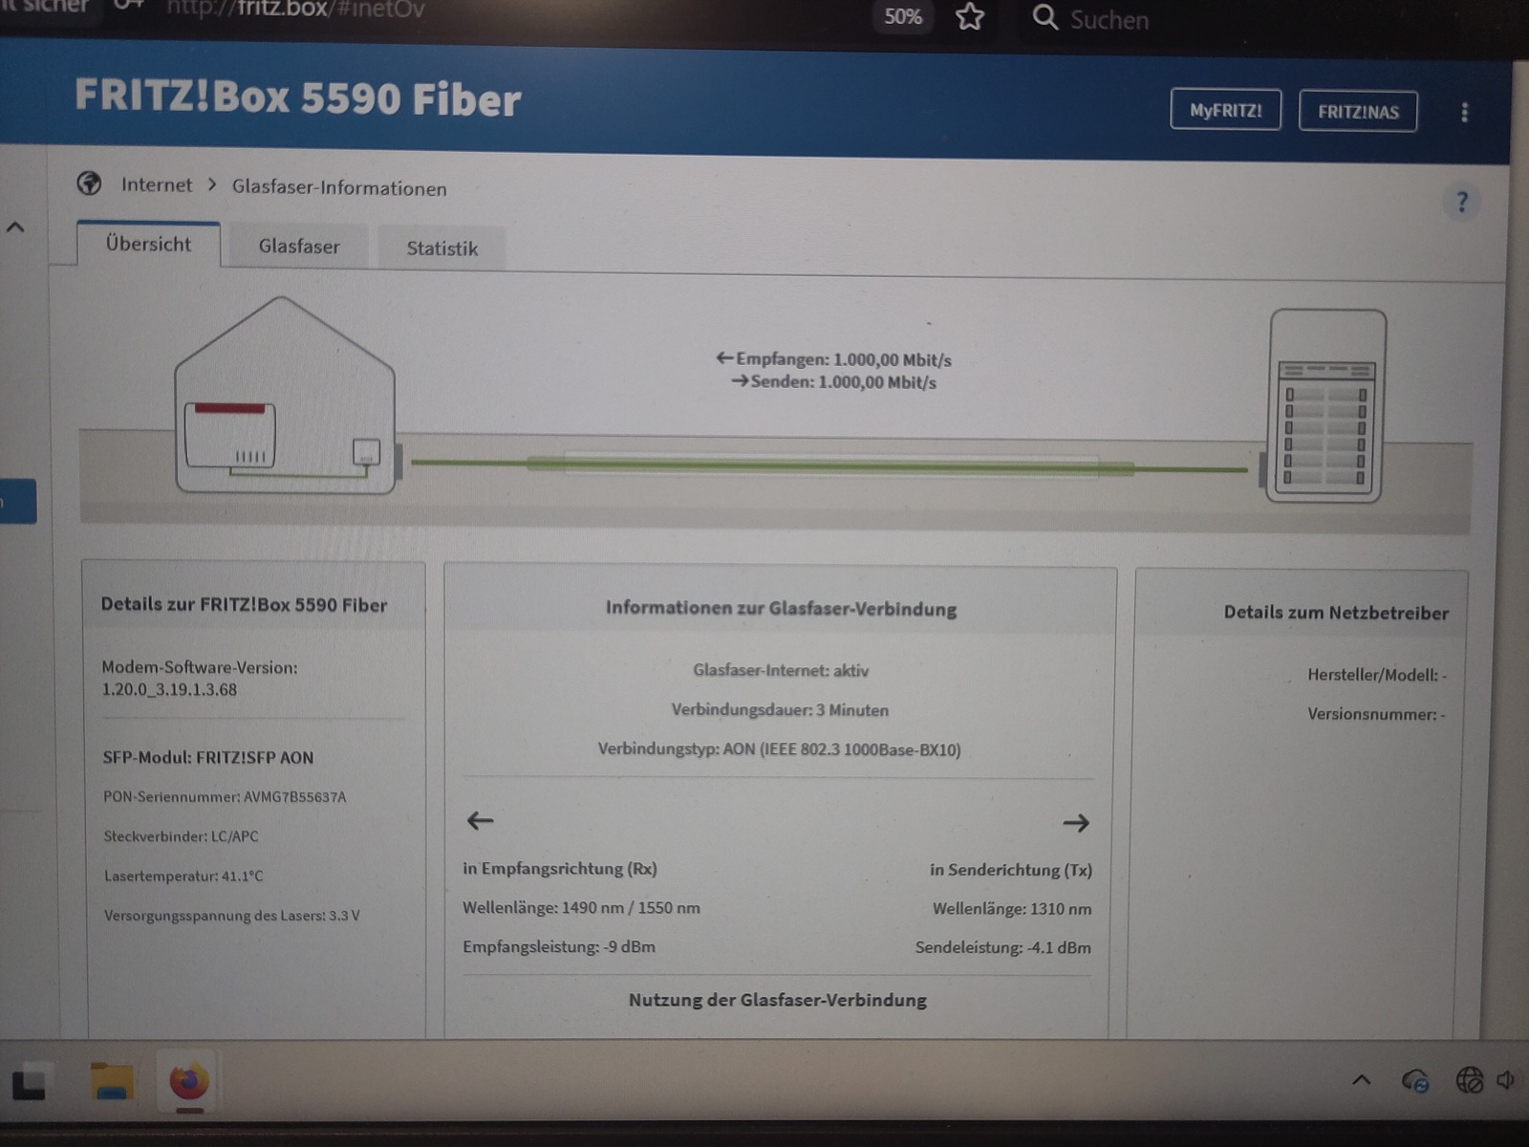Click the help question mark icon
This screenshot has width=1529, height=1147.
point(1461,202)
